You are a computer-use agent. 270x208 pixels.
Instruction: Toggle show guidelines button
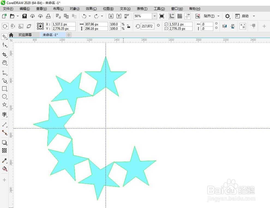click(188, 16)
